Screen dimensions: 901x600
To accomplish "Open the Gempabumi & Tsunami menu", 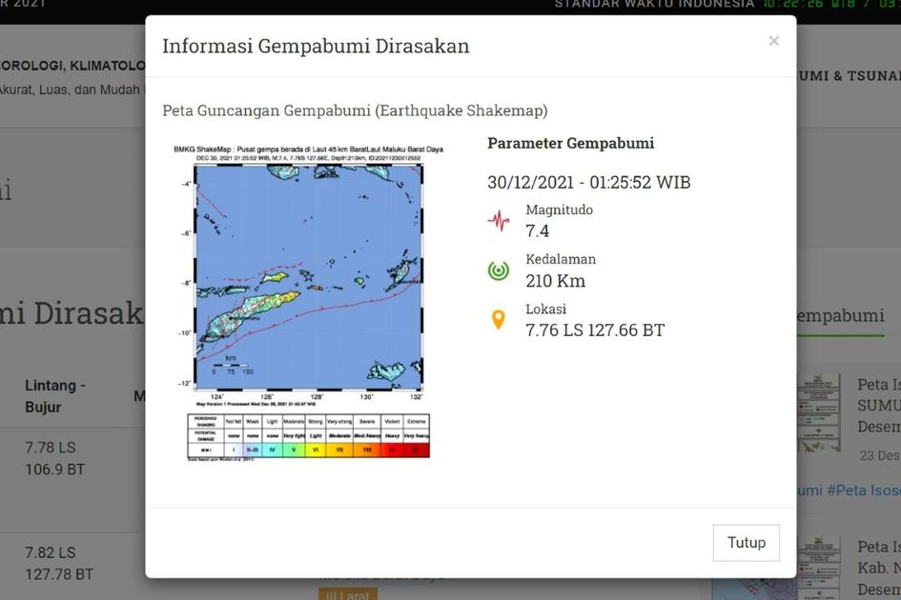I will [x=849, y=75].
